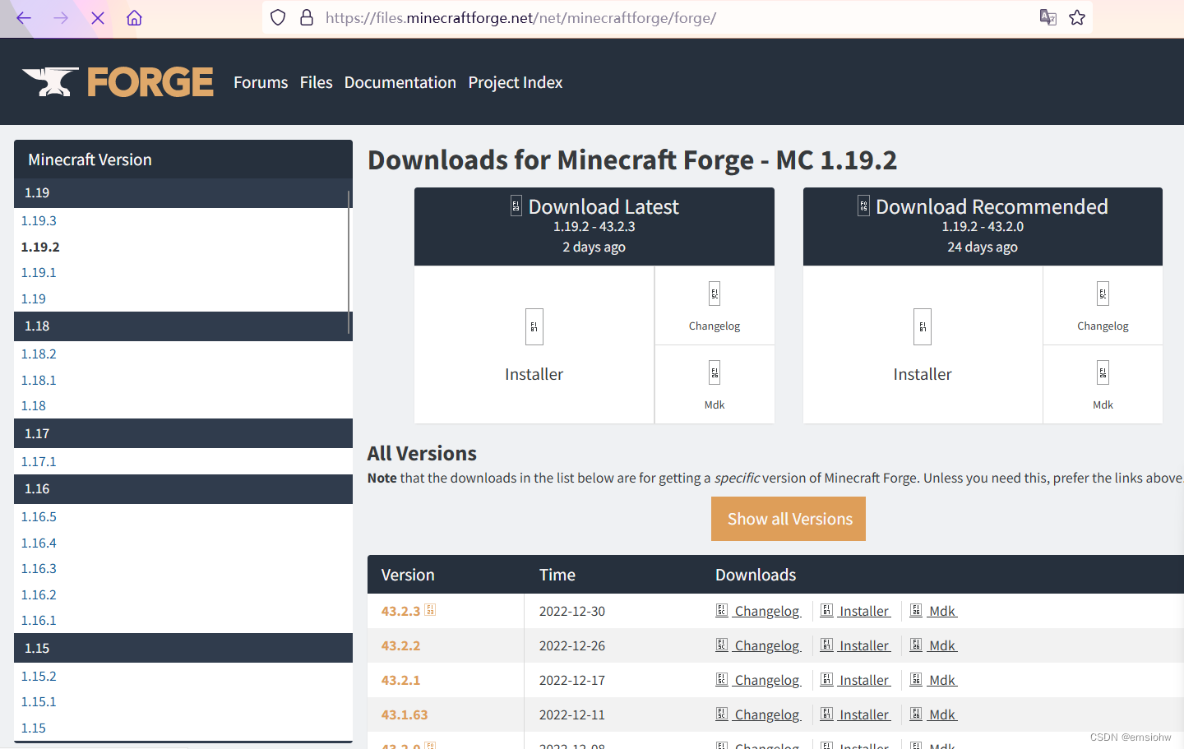This screenshot has width=1184, height=749.
Task: Click the 2022-12-11 time cell
Action: pyautogui.click(x=572, y=714)
